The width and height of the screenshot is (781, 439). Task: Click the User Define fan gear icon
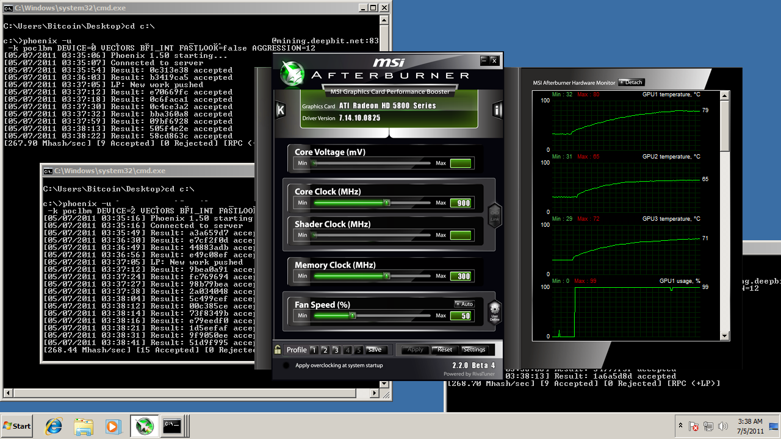coord(495,311)
